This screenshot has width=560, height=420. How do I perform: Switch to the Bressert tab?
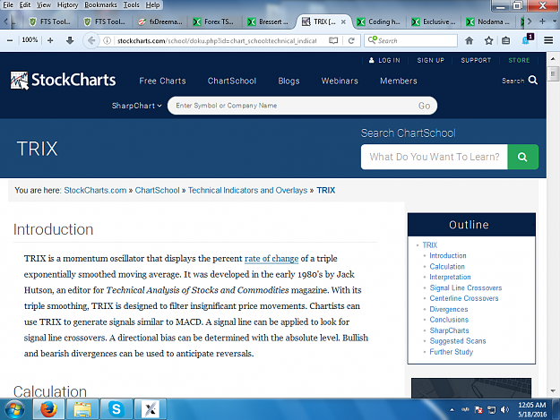click(268, 21)
